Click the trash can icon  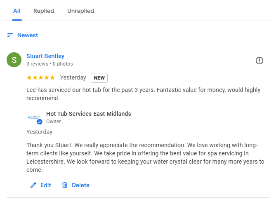64,185
